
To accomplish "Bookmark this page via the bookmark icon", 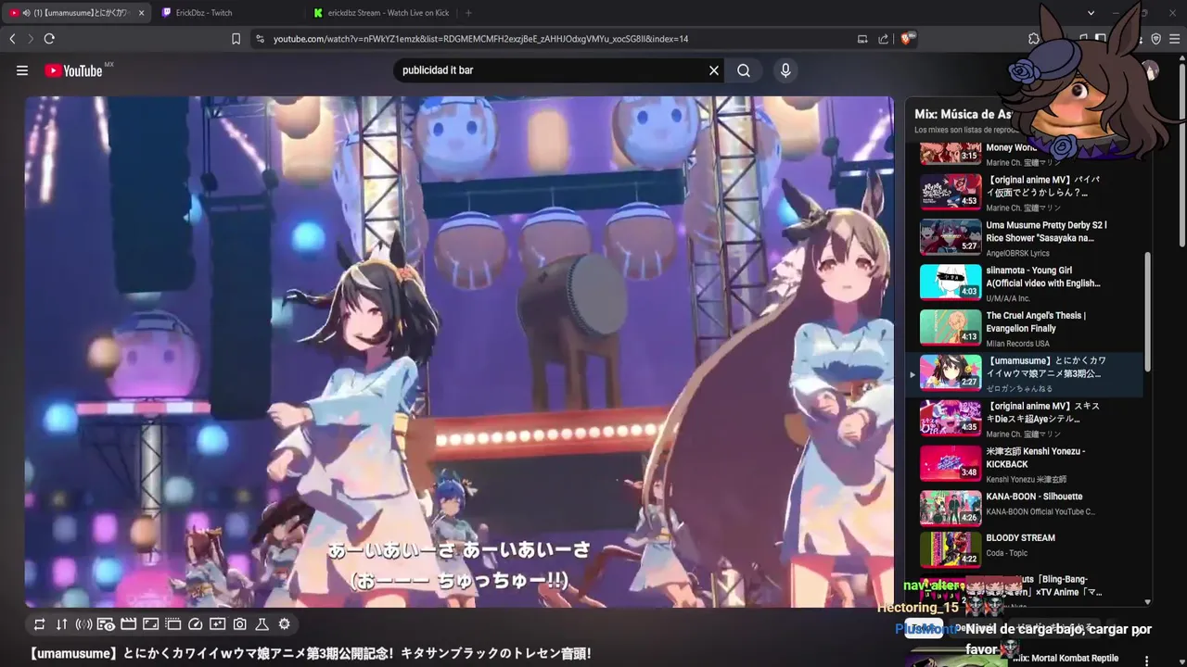I will tap(236, 39).
